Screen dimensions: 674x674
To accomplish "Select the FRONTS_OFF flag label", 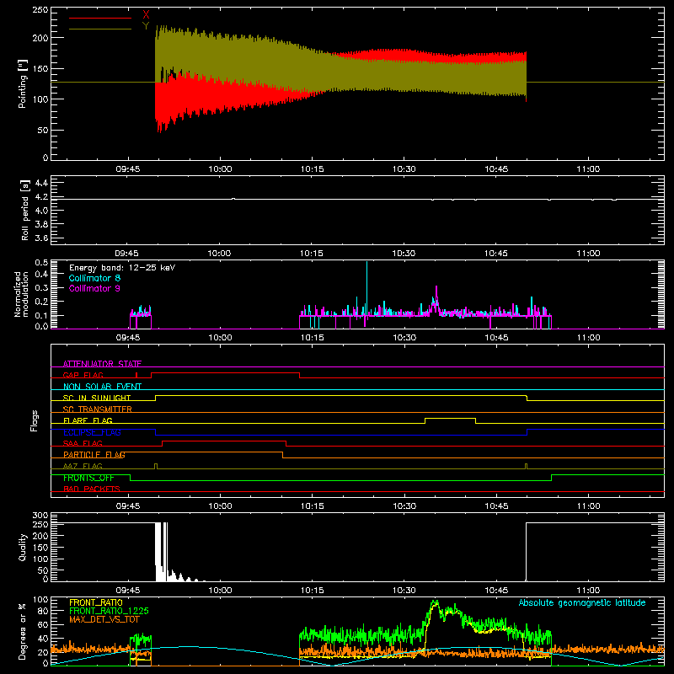I will click(88, 478).
